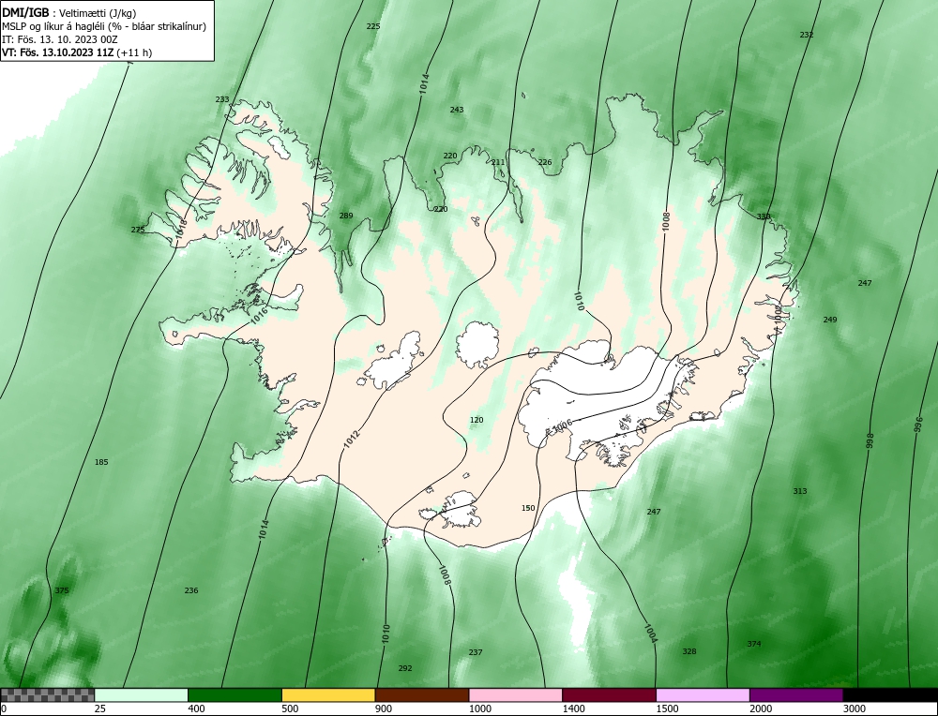This screenshot has height=716, width=938.
Task: Click the '1016' isobar label
Action: pyautogui.click(x=259, y=315)
